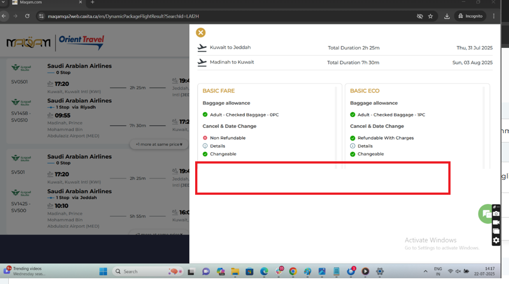509x284 pixels.
Task: Open Details link under Basic Eco
Action: [x=365, y=146]
